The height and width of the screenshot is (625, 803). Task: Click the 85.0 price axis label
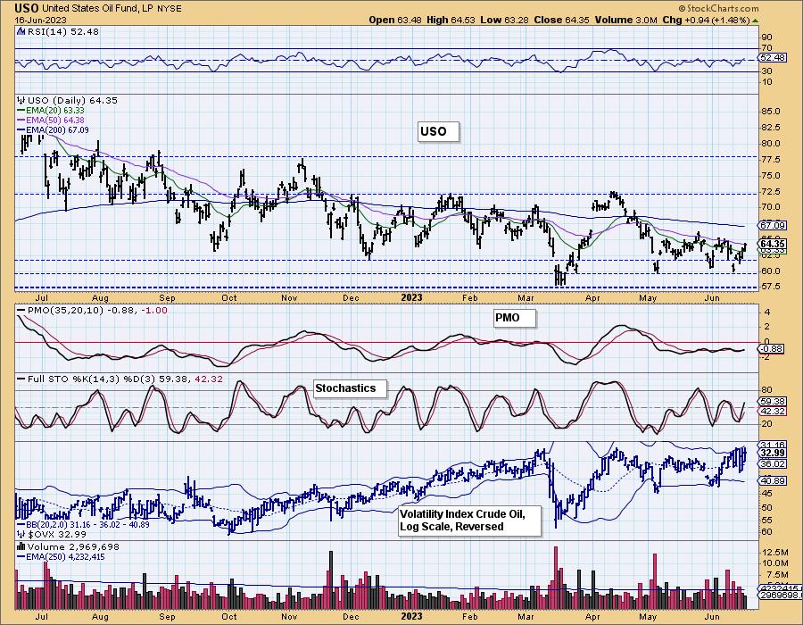coord(771,112)
